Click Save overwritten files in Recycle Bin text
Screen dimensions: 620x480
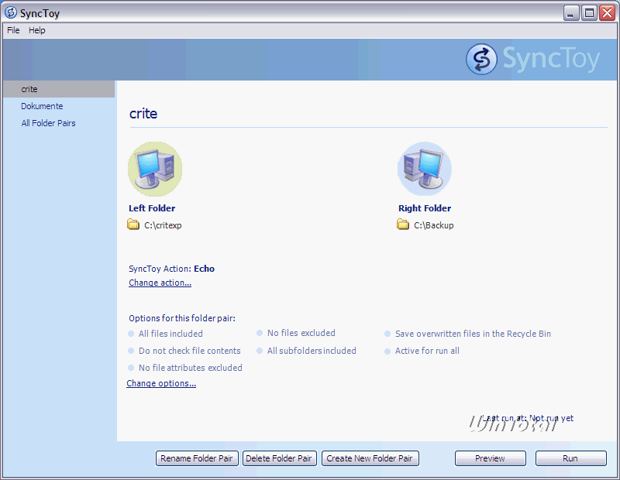[473, 334]
